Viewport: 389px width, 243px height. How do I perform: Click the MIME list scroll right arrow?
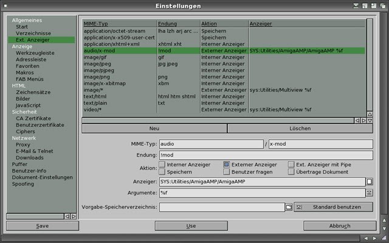[x=363, y=120]
